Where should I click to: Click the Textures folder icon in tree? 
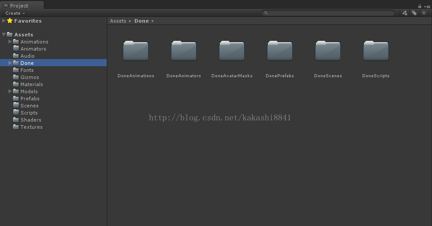(16, 127)
